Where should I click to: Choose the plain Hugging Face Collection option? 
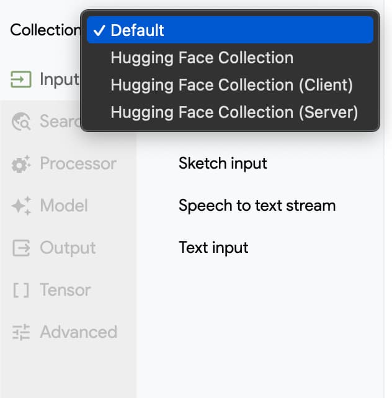click(202, 58)
